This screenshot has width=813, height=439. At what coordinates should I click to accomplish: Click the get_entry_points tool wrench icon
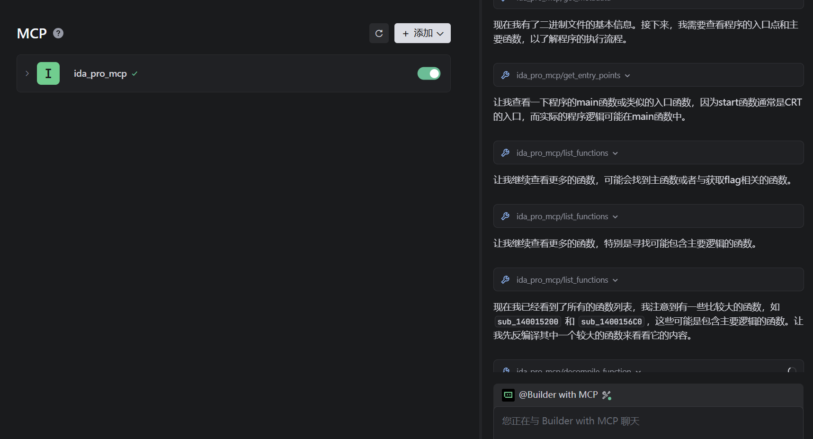coord(505,75)
